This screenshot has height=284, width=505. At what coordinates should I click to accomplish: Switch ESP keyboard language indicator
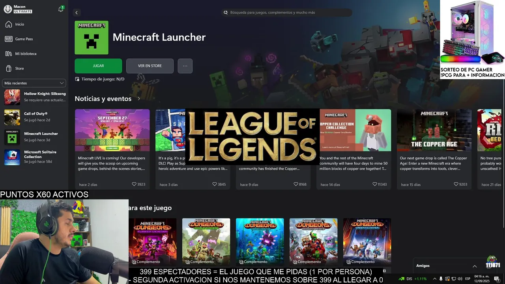pyautogui.click(x=468, y=279)
